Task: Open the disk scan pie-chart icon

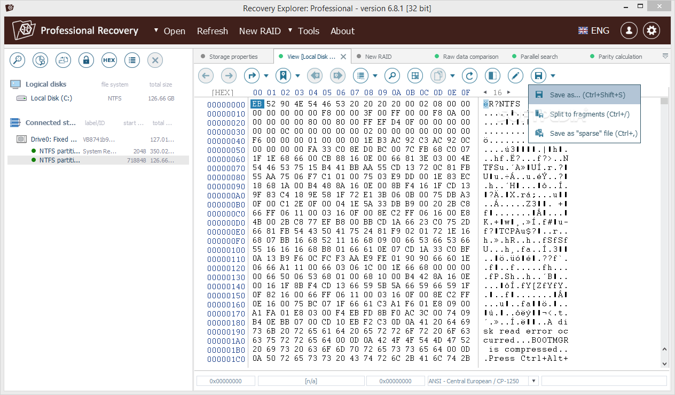Action: (41, 60)
